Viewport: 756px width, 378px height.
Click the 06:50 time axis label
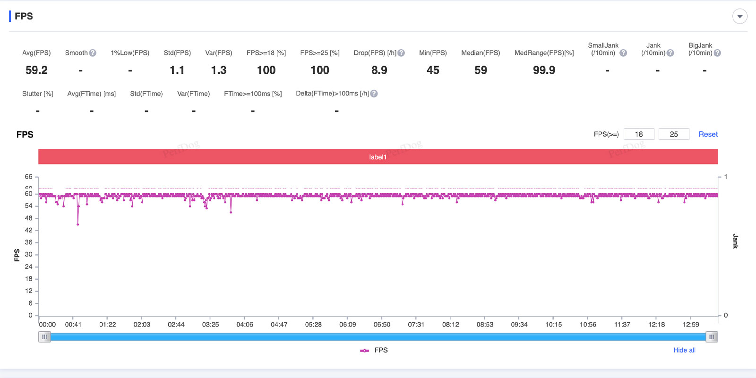[x=382, y=325]
